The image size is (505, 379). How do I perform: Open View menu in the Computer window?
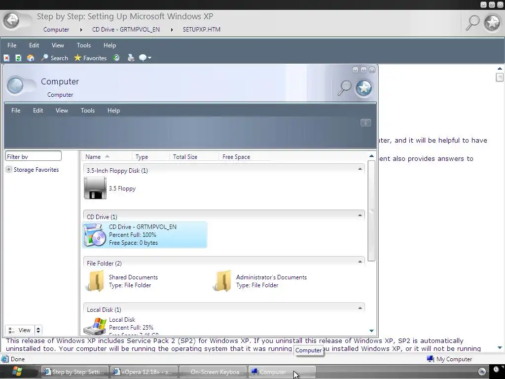pyautogui.click(x=62, y=111)
